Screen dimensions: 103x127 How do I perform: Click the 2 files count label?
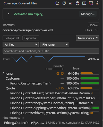click(x=88, y=30)
